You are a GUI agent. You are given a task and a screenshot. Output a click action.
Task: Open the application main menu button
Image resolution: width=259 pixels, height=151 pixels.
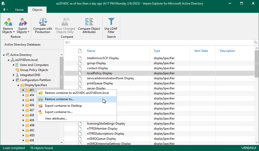pos(5,10)
